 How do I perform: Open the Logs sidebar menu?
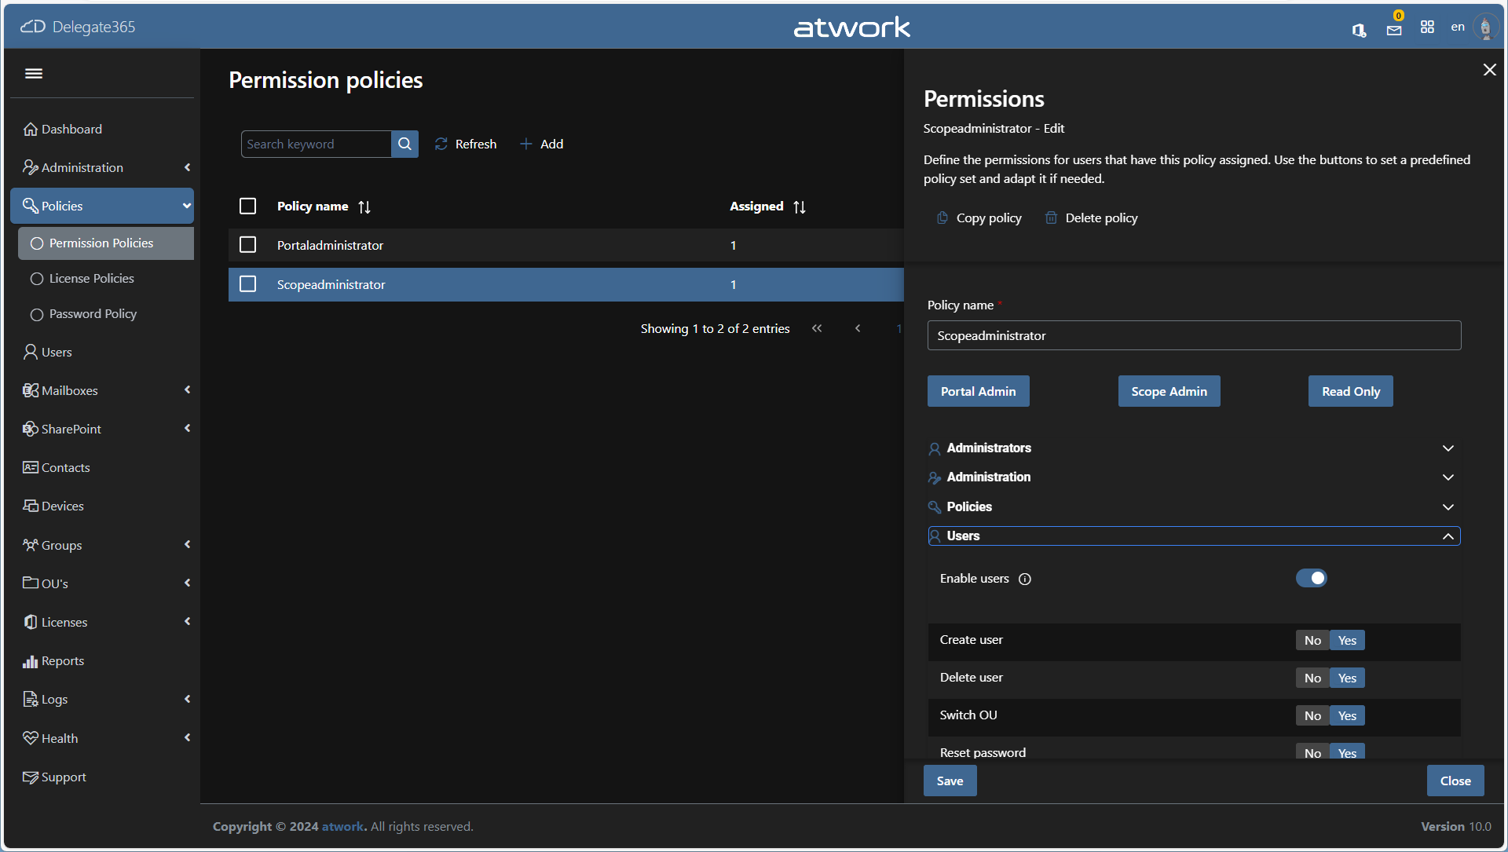pyautogui.click(x=102, y=699)
